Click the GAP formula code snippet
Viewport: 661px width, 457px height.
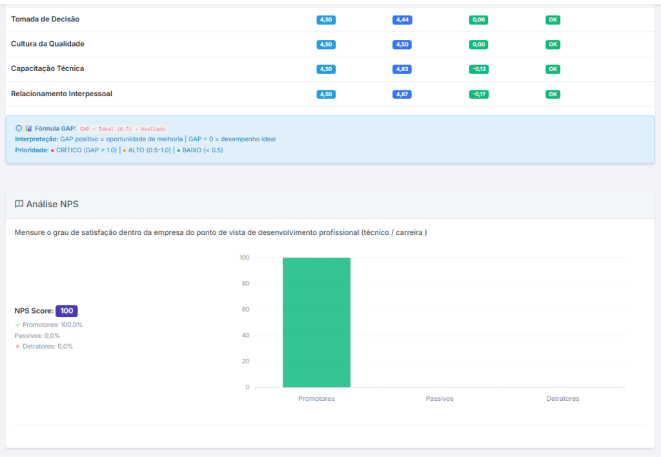(123, 129)
